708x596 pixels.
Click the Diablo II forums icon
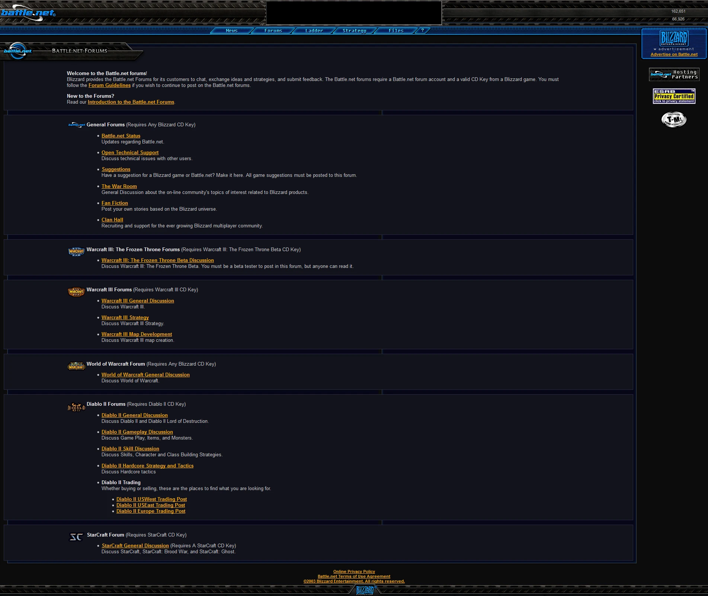77,407
